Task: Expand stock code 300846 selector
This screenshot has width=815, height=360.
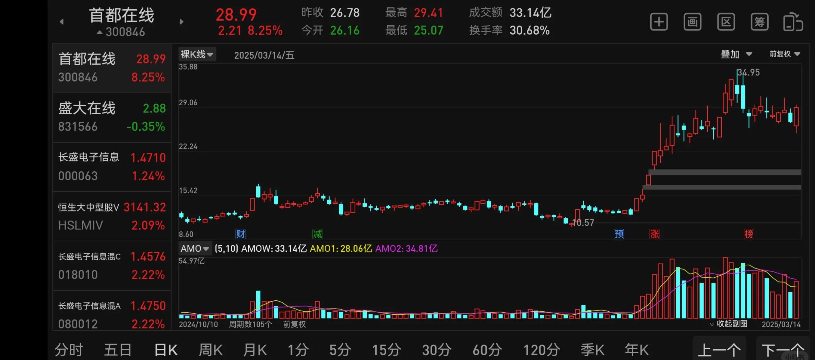Action: click(121, 32)
